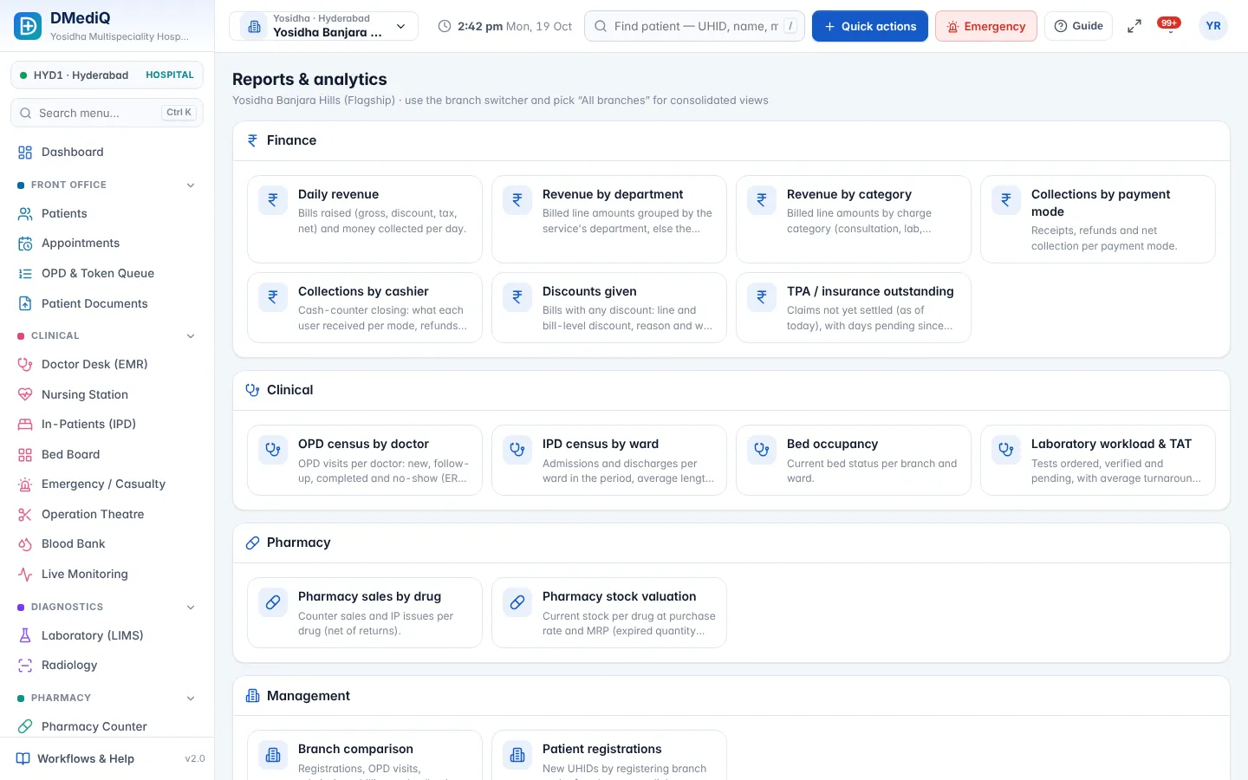Collapse the FRONT OFFICE section chevron
Image resolution: width=1248 pixels, height=780 pixels.
(x=191, y=185)
